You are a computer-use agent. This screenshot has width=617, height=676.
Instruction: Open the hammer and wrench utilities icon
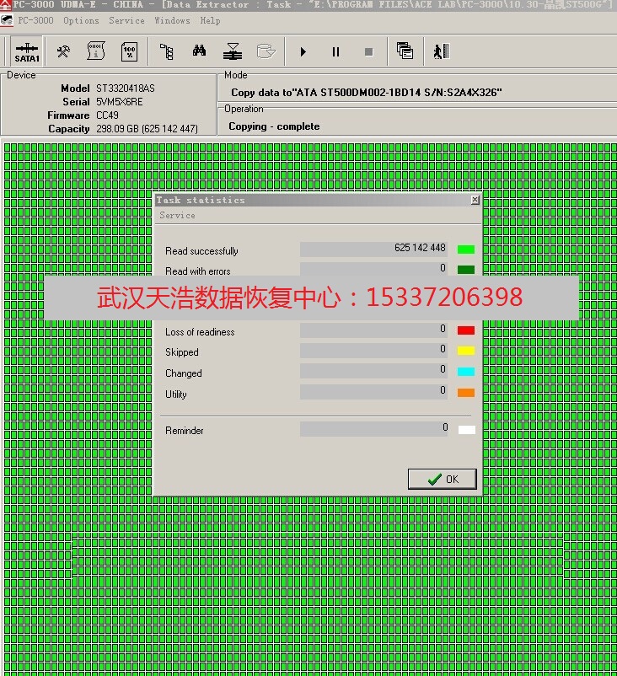[63, 52]
